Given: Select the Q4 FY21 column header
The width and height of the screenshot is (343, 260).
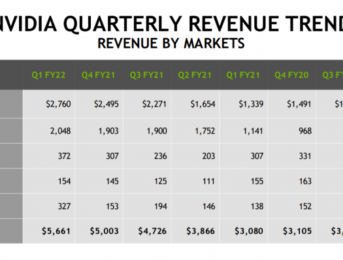Looking at the screenshot, I should pyautogui.click(x=98, y=75).
